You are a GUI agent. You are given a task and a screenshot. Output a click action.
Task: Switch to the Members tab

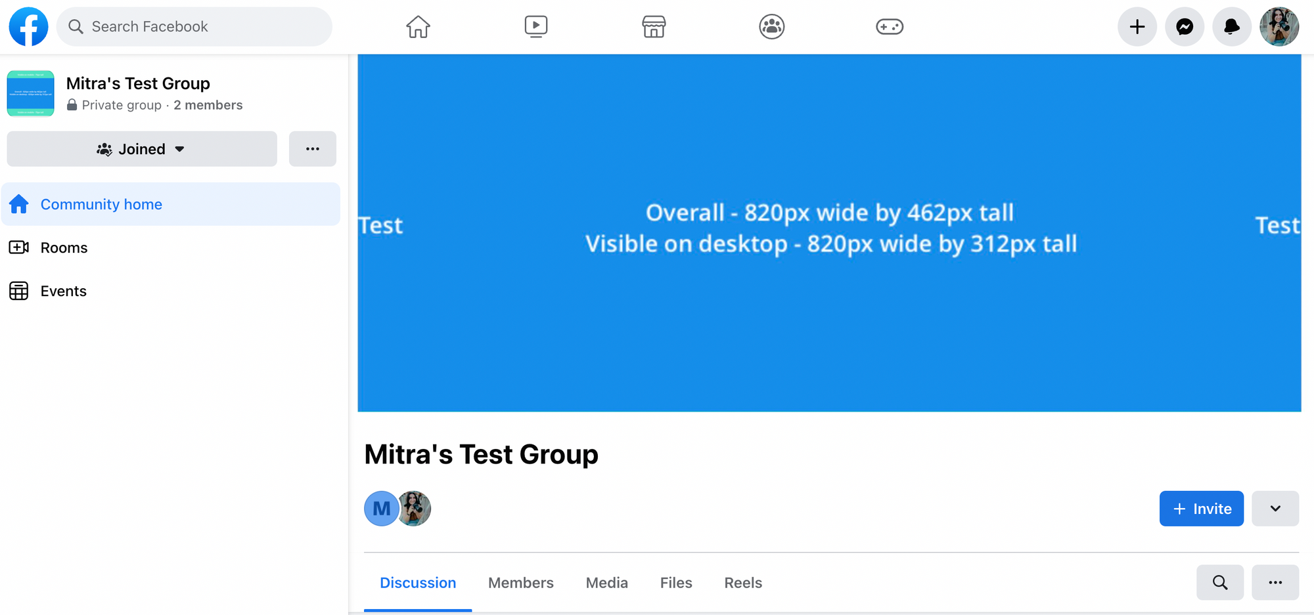click(520, 583)
